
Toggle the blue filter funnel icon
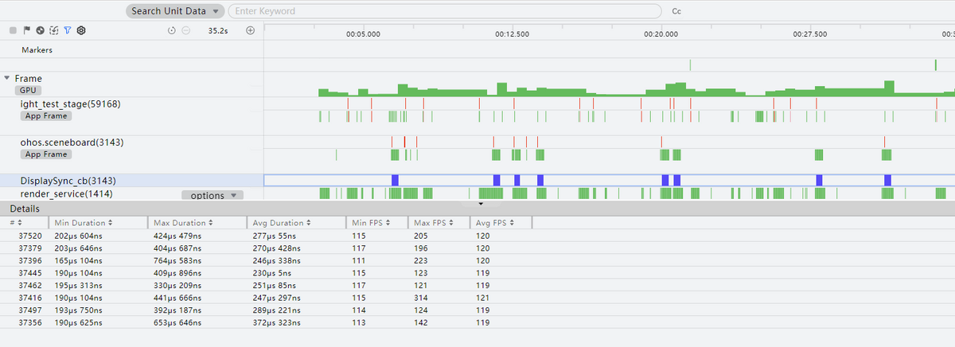[67, 31]
